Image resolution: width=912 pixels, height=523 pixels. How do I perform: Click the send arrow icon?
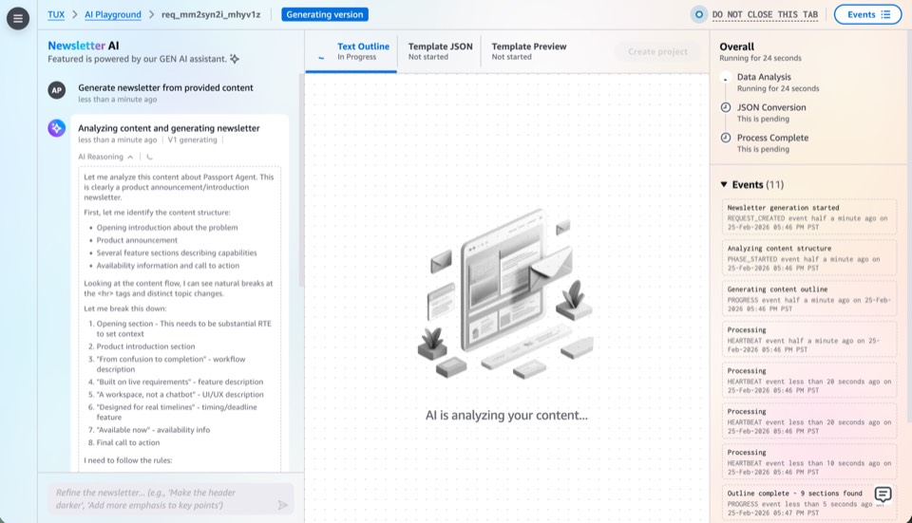[x=283, y=505]
